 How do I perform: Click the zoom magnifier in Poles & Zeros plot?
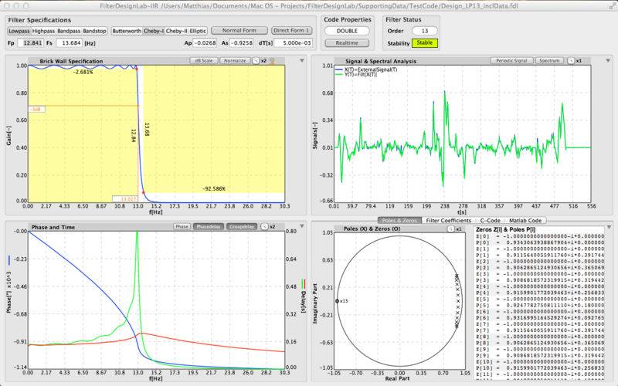coord(450,229)
